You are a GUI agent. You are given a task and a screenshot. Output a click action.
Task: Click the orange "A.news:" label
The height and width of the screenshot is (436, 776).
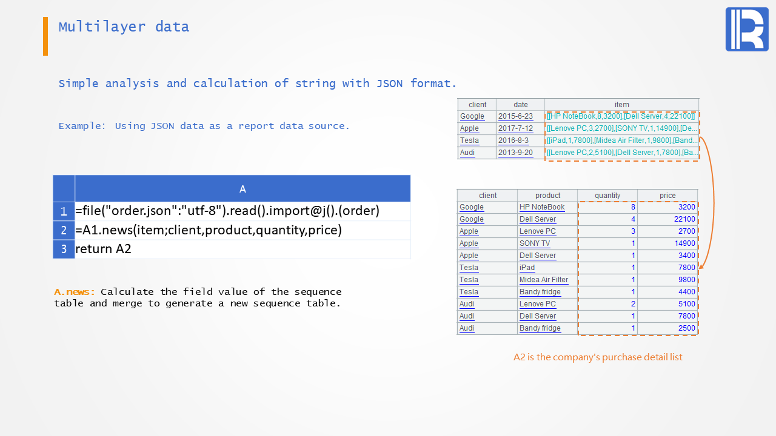(75, 292)
